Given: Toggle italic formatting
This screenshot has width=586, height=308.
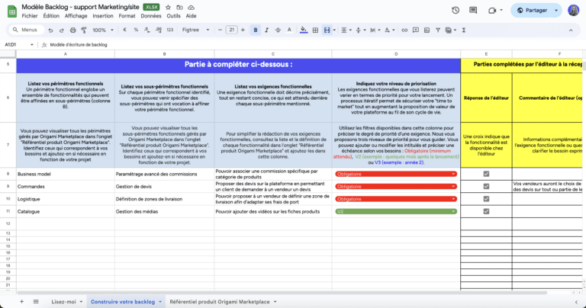Looking at the screenshot, I should point(266,30).
